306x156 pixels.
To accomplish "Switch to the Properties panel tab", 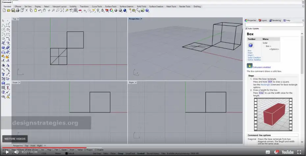I will [x=251, y=20].
